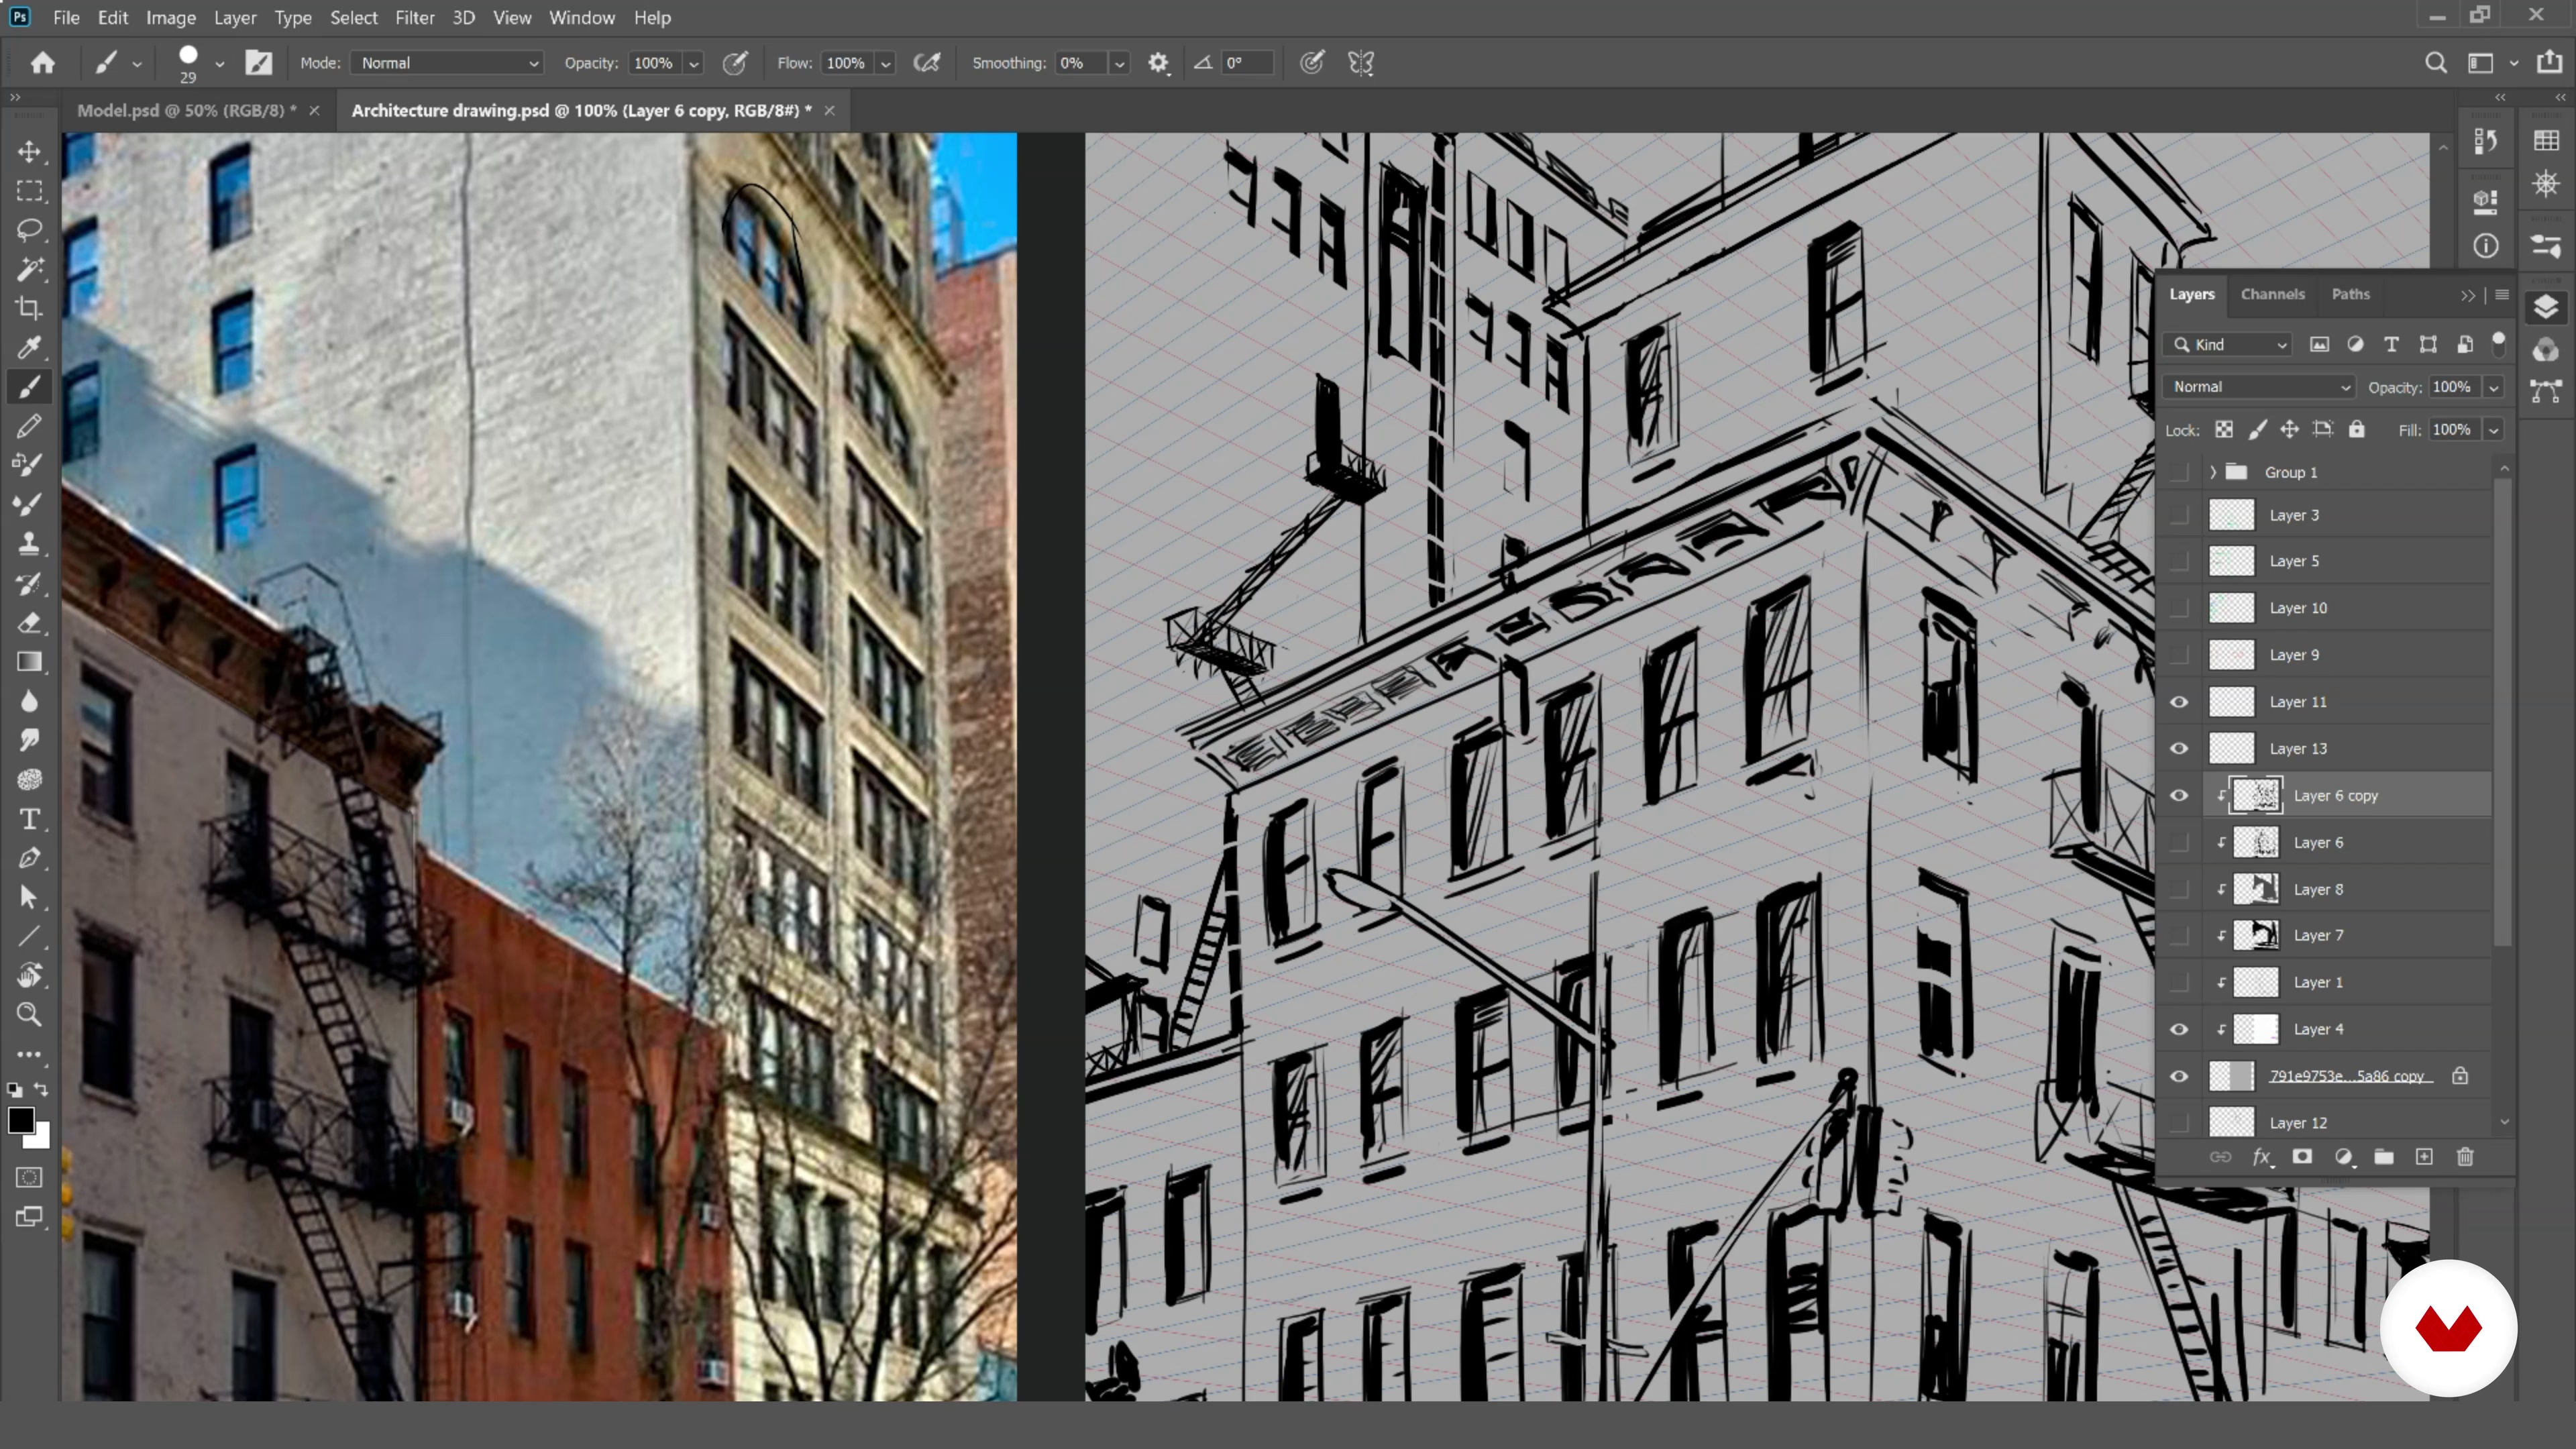Open the layer blend mode dropdown
The image size is (2576, 1449).
pos(2260,387)
